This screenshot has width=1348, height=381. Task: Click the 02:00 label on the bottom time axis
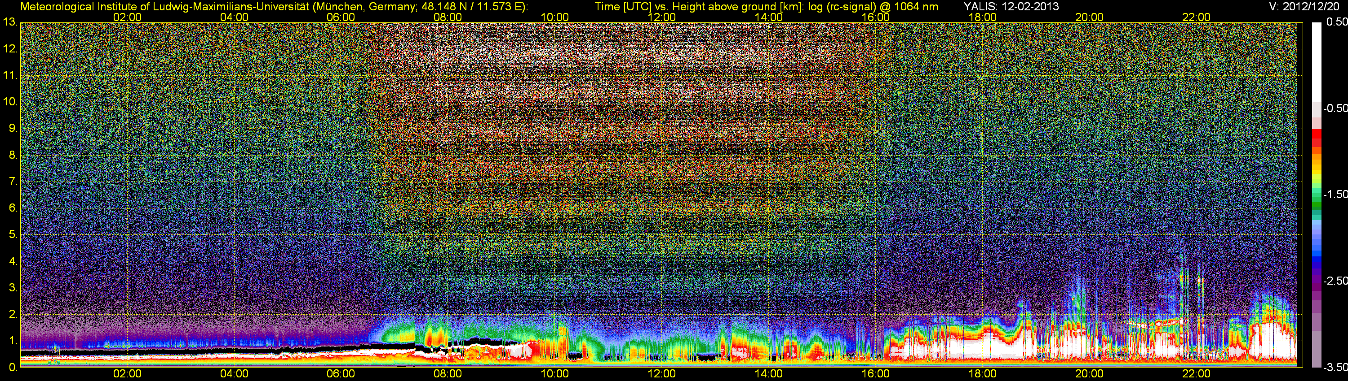click(x=127, y=374)
